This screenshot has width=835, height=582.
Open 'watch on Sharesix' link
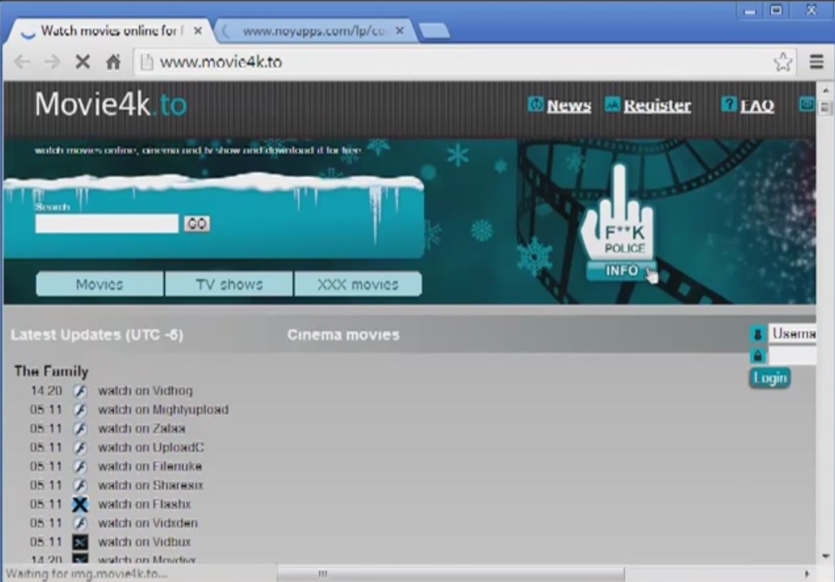(150, 485)
